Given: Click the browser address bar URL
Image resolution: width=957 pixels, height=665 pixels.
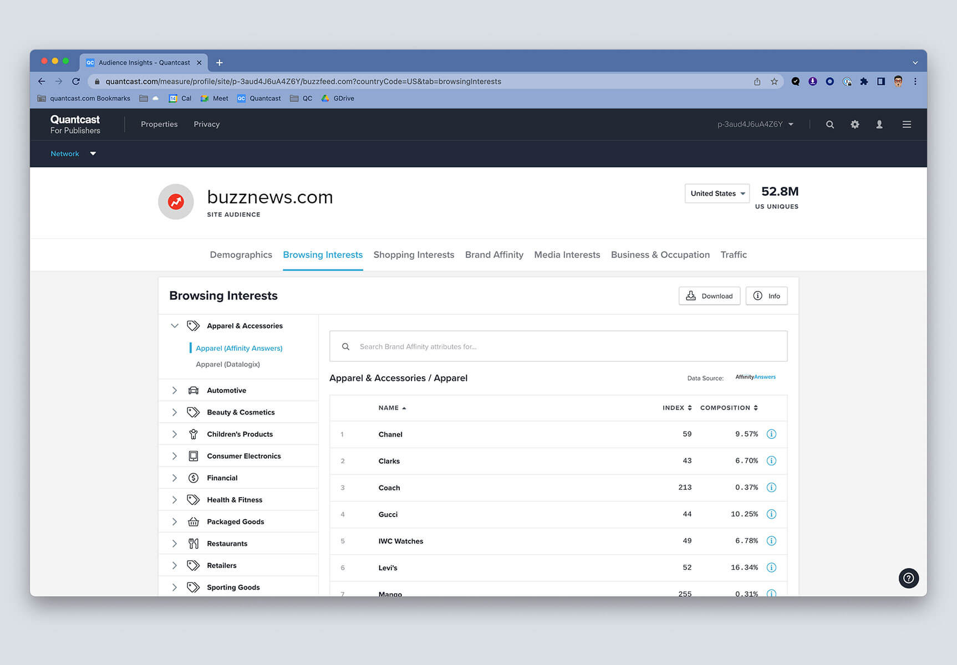Looking at the screenshot, I should pos(303,81).
